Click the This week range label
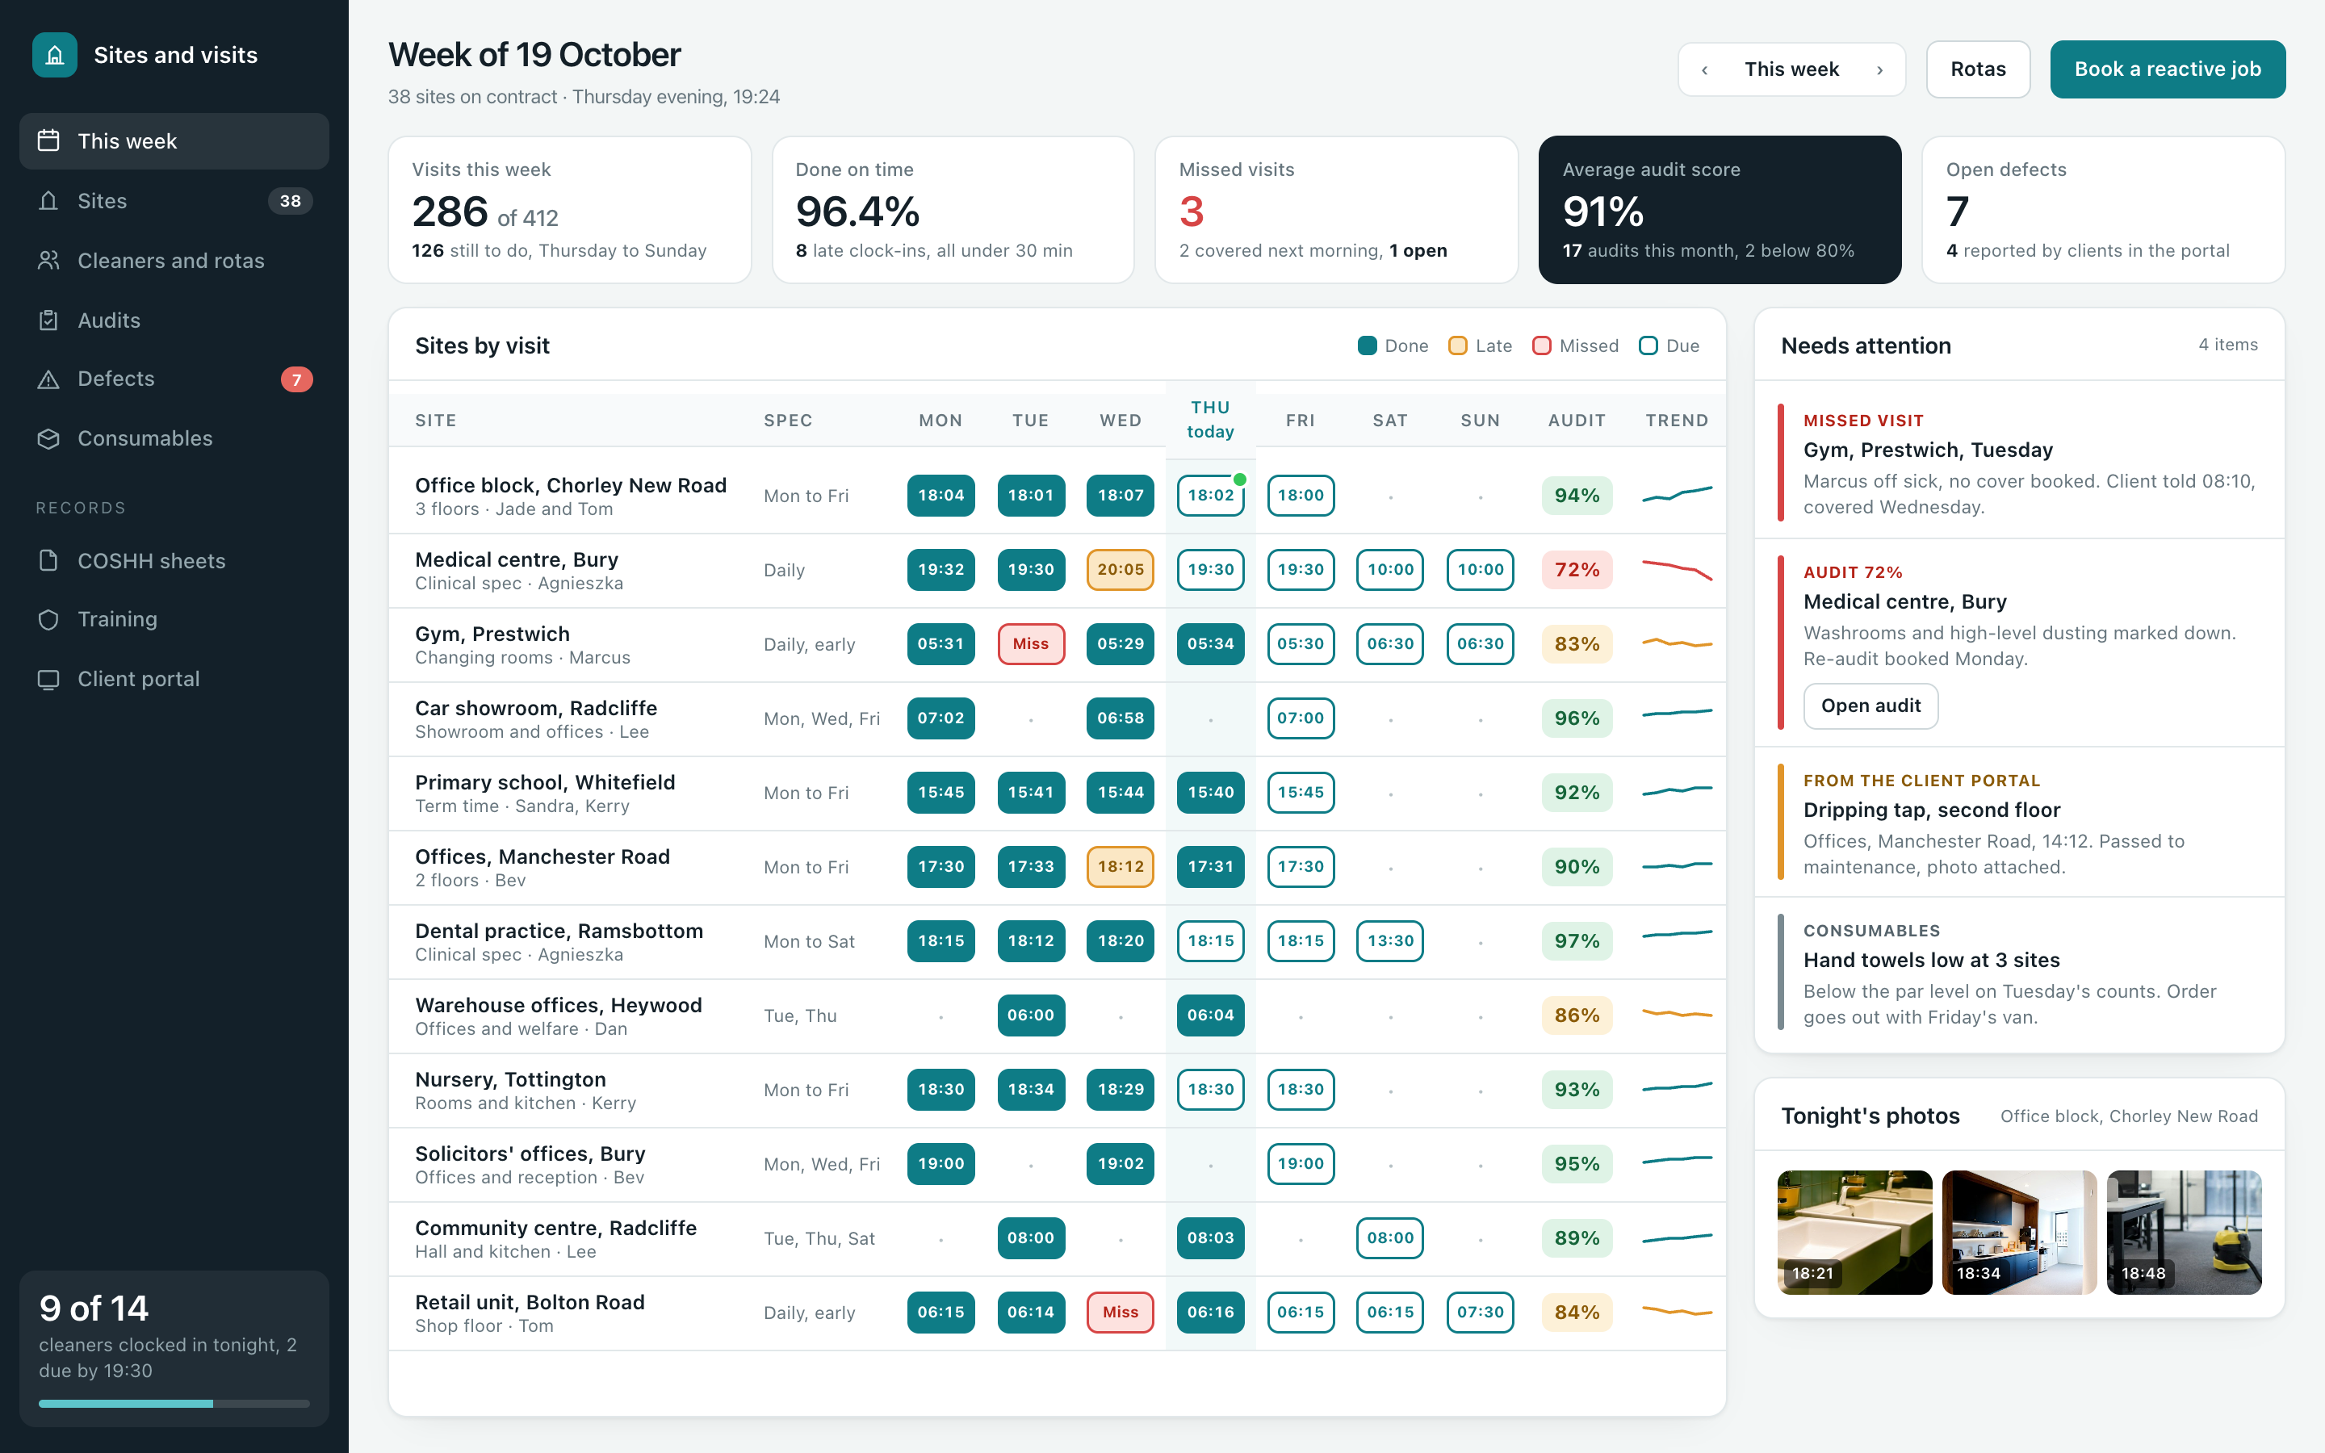The width and height of the screenshot is (2325, 1453). click(1792, 69)
